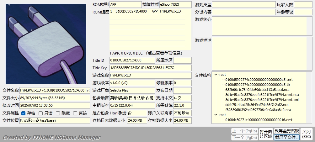Click 截屏至剪贴板 screenshot to clipboard button
The image size is (315, 142).
[x=287, y=131]
